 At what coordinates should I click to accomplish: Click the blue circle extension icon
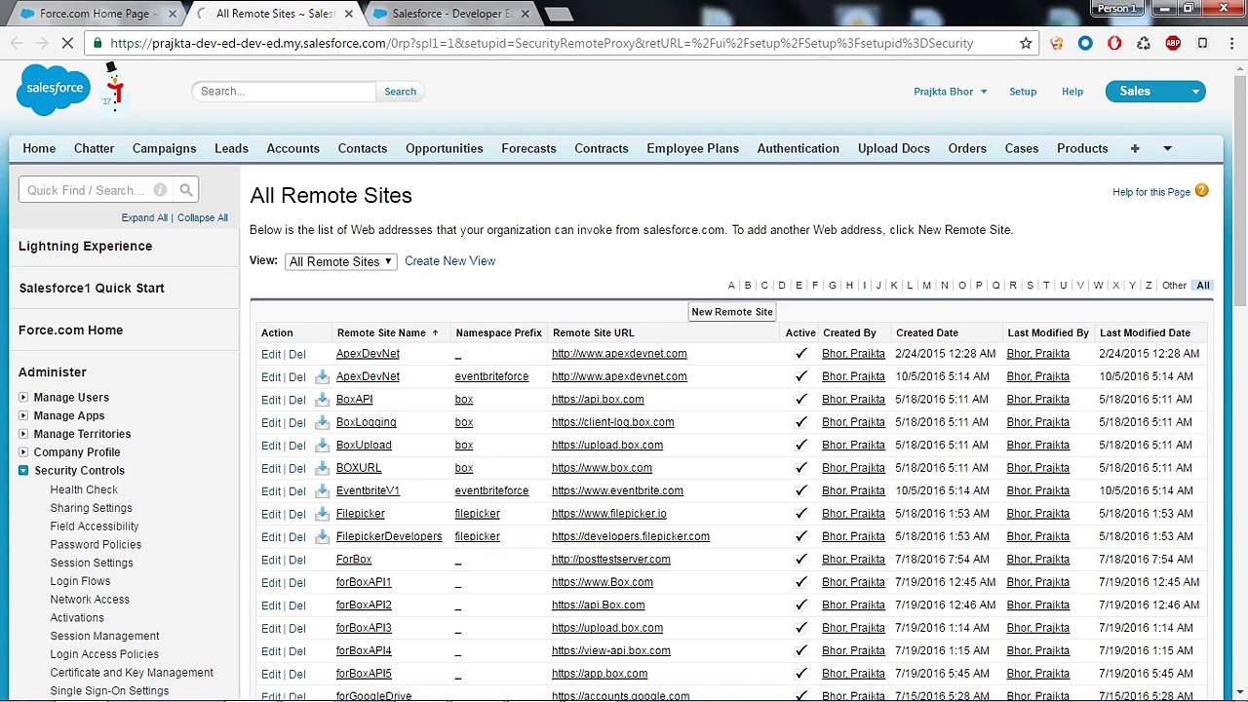[x=1085, y=43]
